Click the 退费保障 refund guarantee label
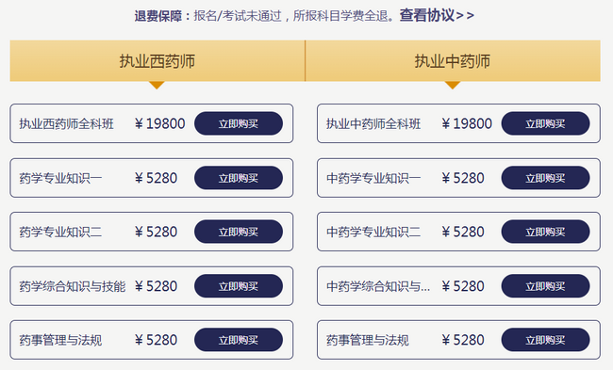Viewport: 613px width, 370px height. pyautogui.click(x=158, y=16)
